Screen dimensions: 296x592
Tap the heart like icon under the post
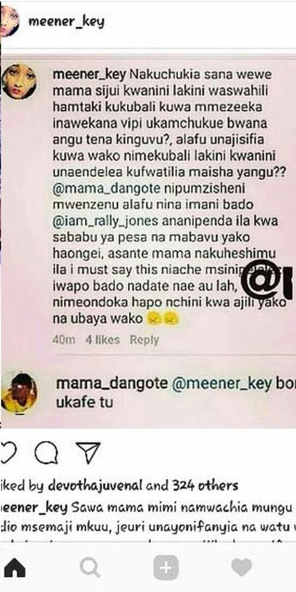point(7,452)
